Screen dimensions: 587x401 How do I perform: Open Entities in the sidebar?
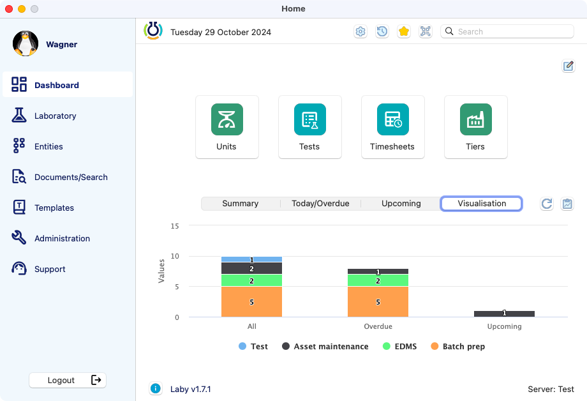point(68,146)
